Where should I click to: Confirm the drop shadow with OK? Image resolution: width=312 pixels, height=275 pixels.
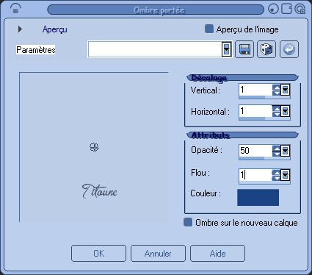98,253
